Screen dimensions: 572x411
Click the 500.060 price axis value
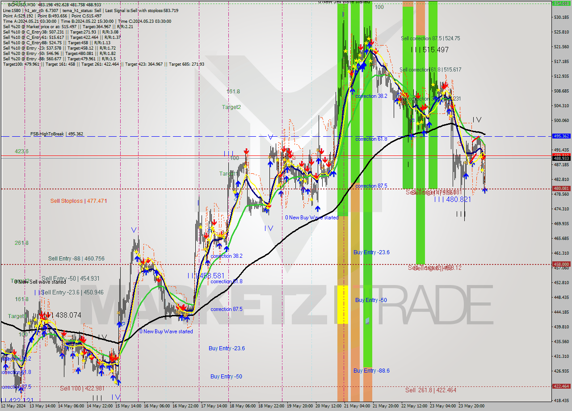point(561,121)
